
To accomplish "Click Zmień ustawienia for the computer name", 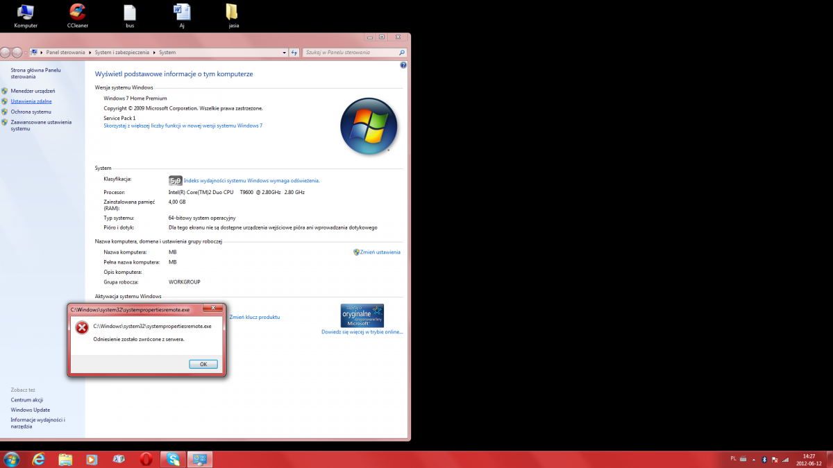I will click(x=380, y=252).
